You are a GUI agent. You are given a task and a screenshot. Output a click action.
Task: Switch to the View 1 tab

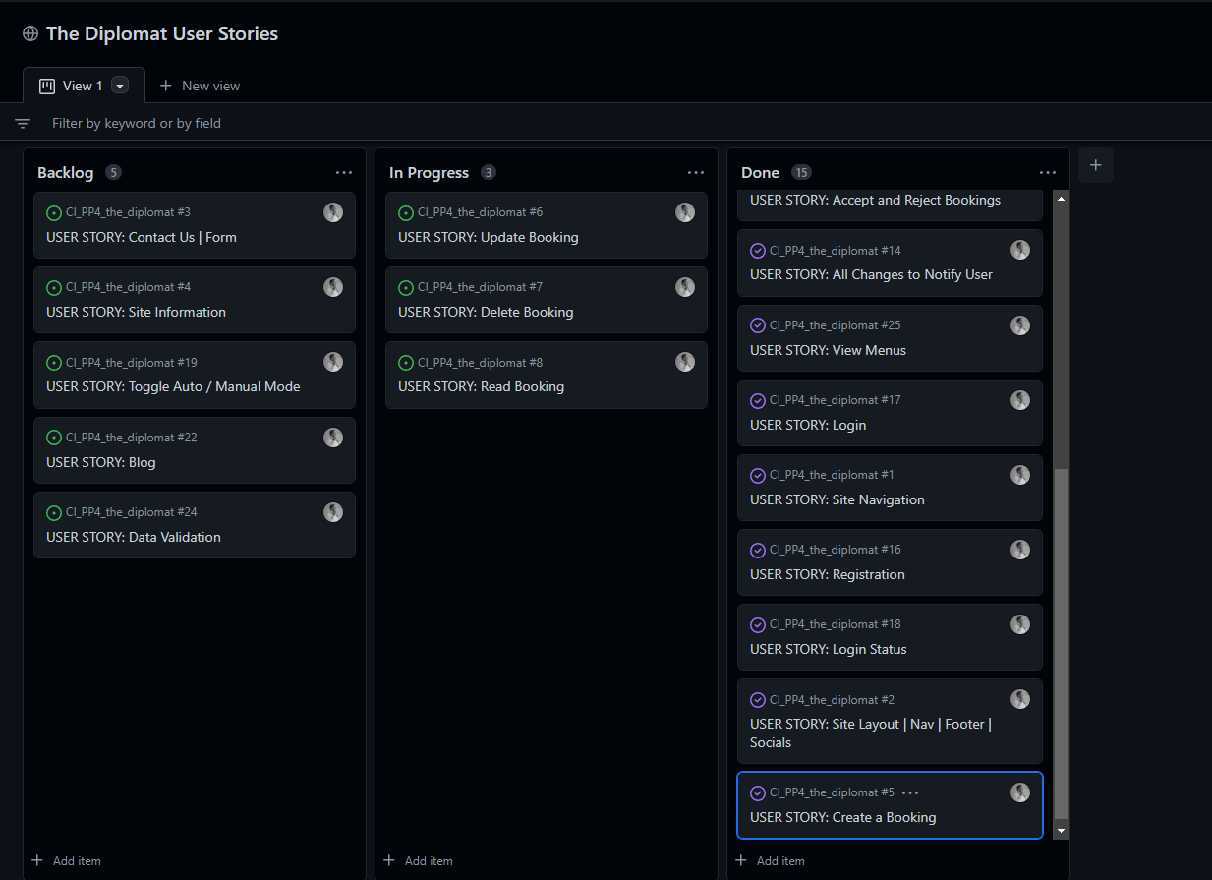[84, 86]
